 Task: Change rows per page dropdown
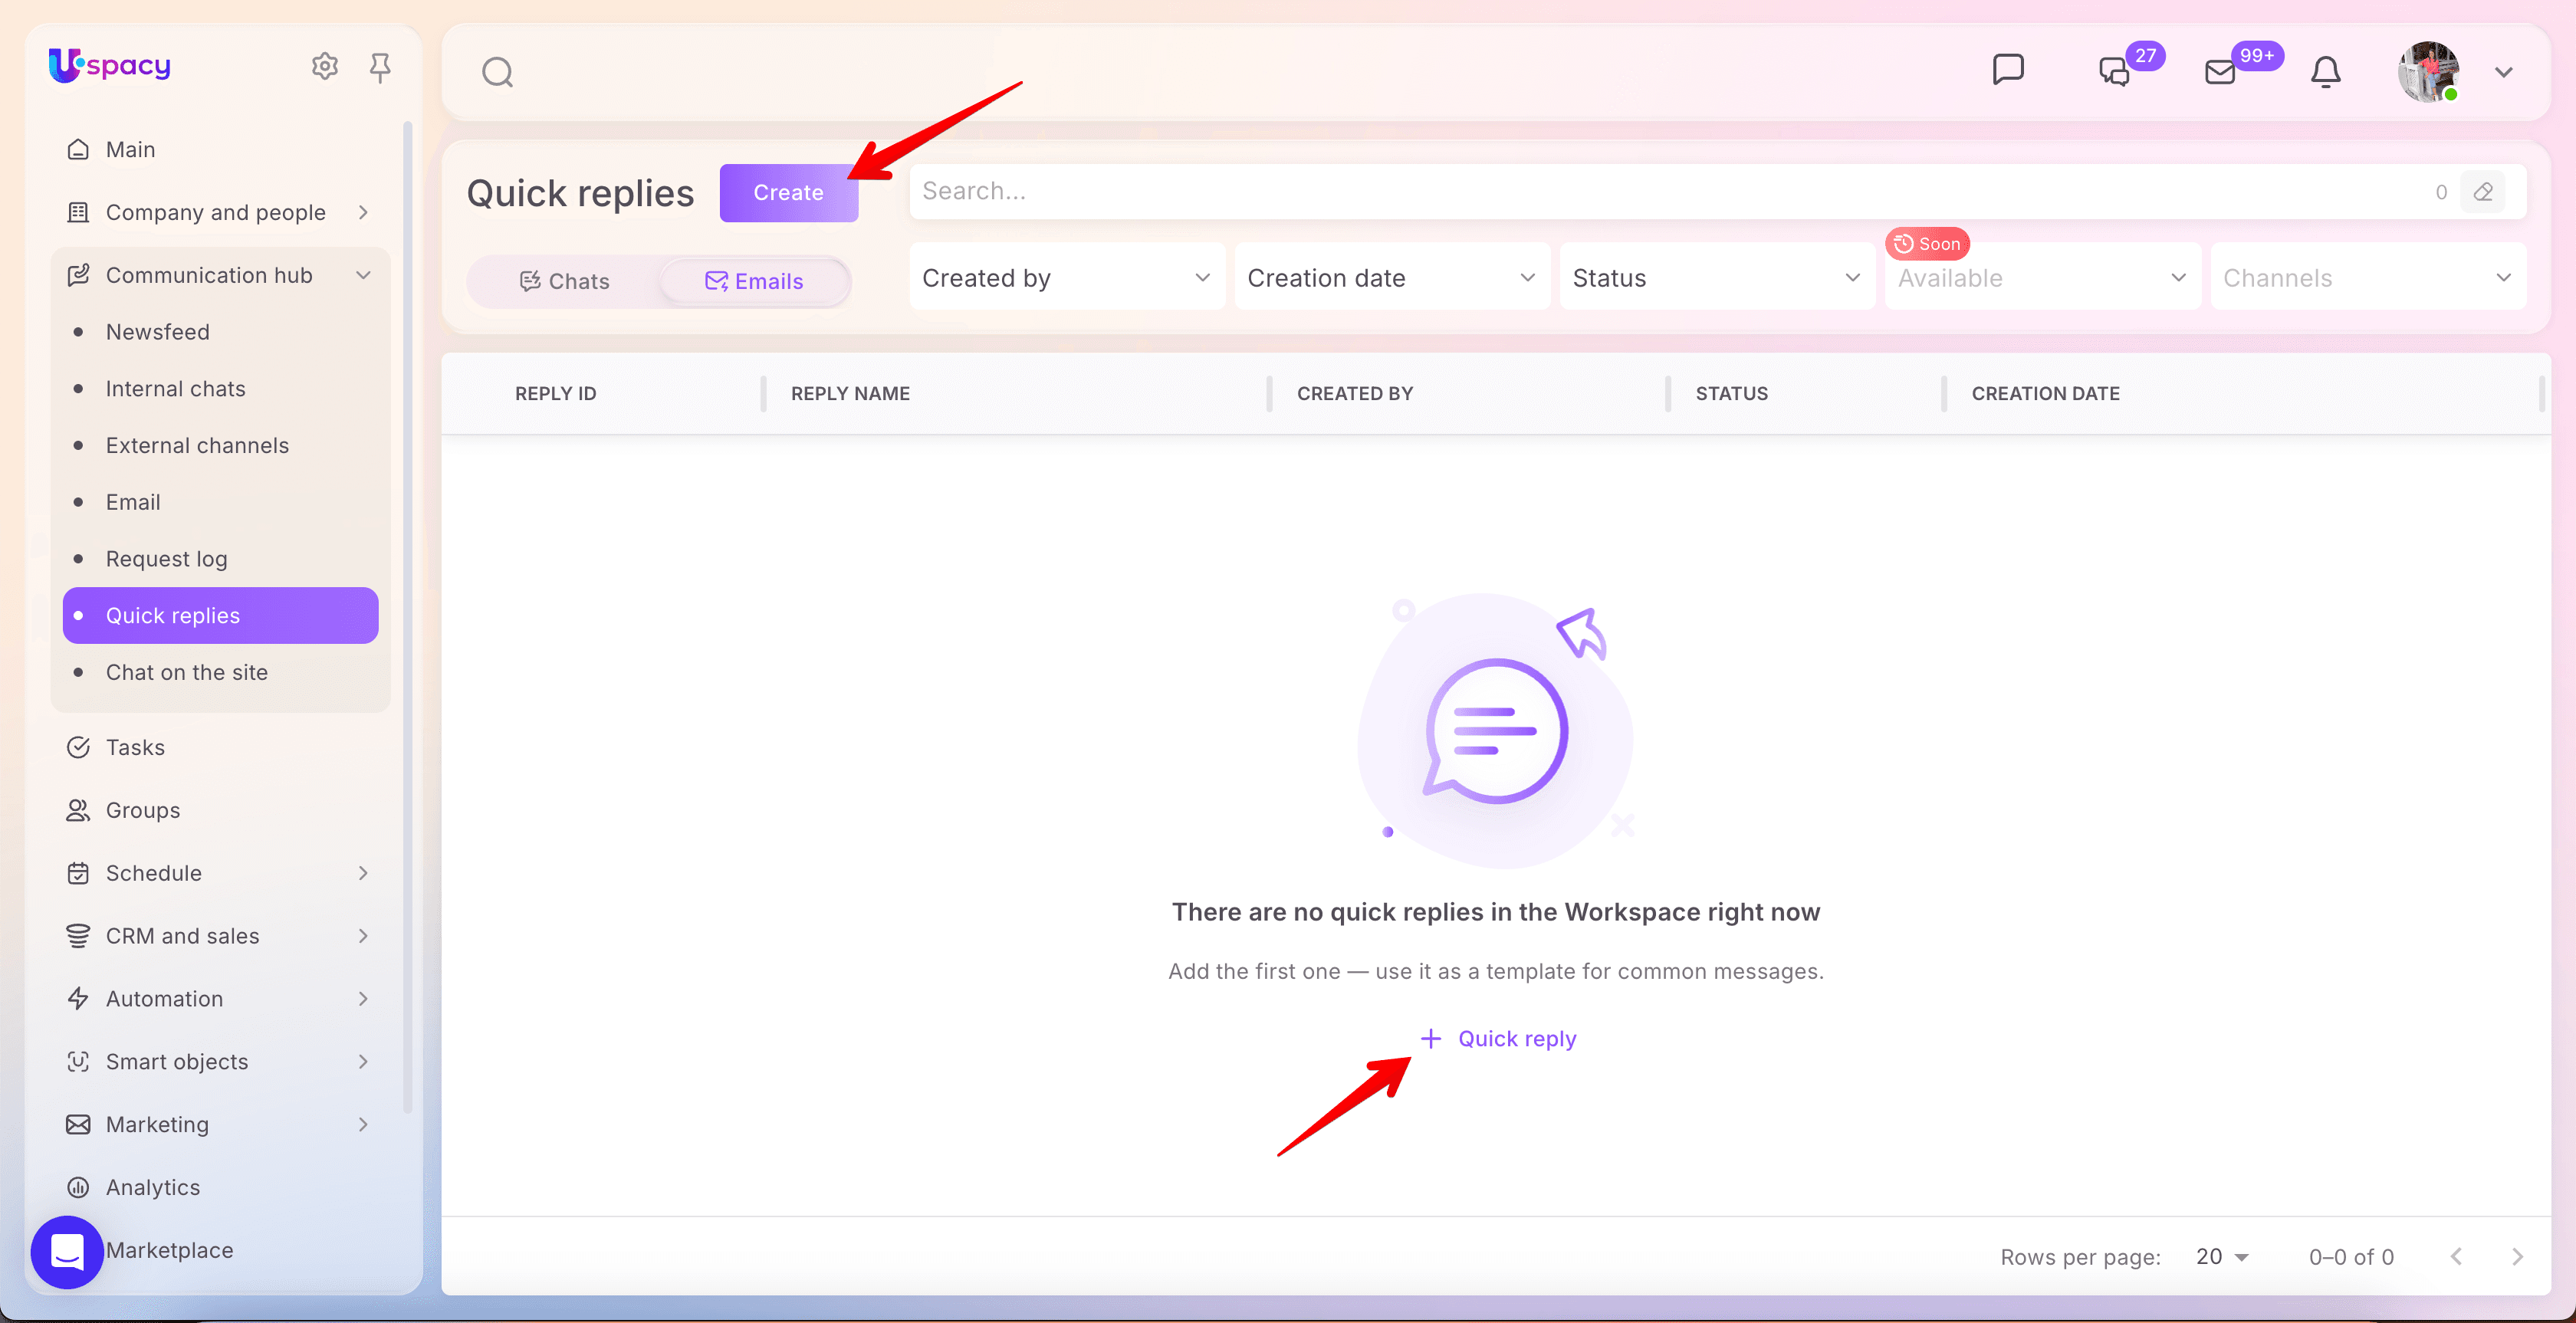(2222, 1257)
